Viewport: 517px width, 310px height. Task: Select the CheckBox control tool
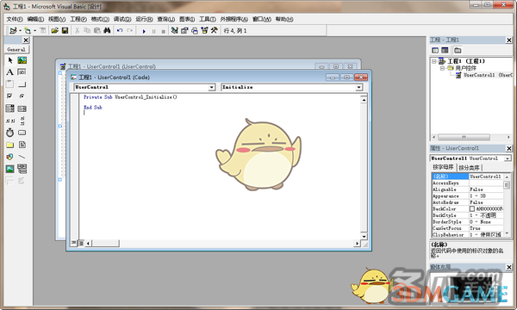tap(9, 96)
